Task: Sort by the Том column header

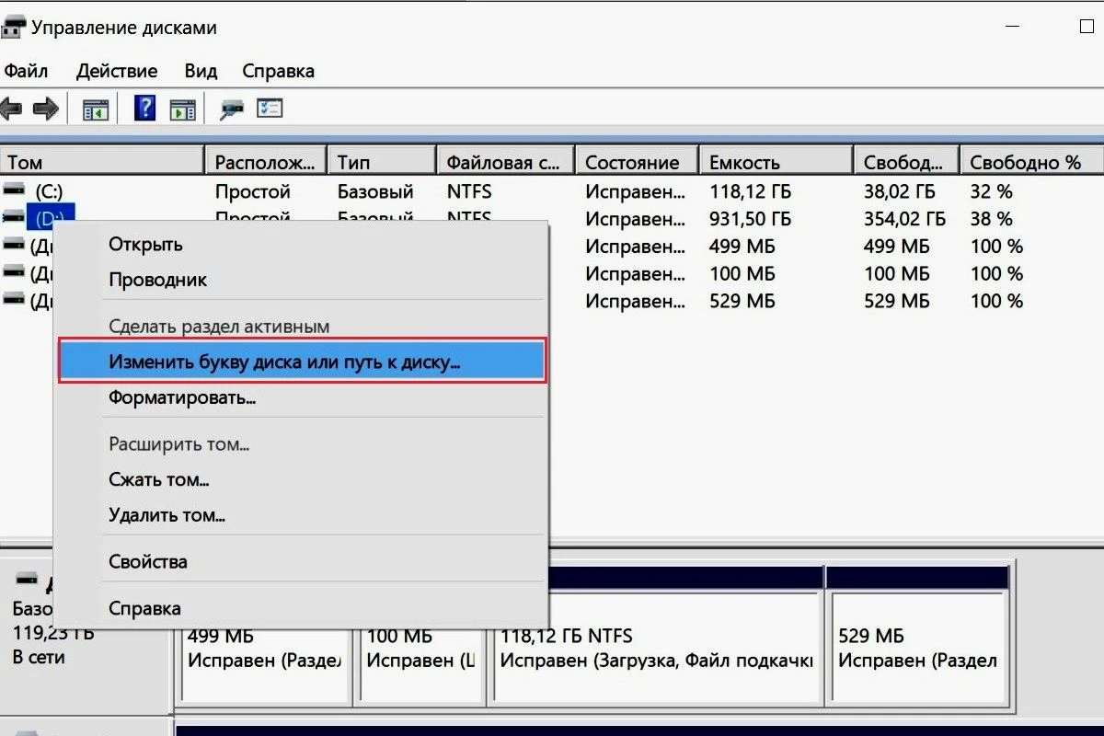Action: point(102,162)
